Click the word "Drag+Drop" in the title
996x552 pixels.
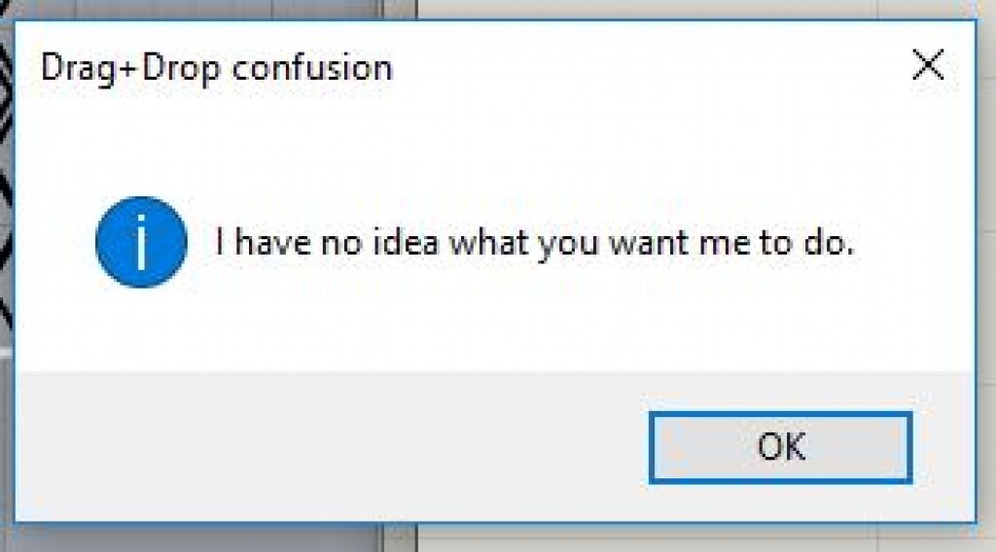(131, 68)
